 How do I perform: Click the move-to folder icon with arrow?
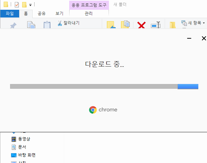point(111,25)
